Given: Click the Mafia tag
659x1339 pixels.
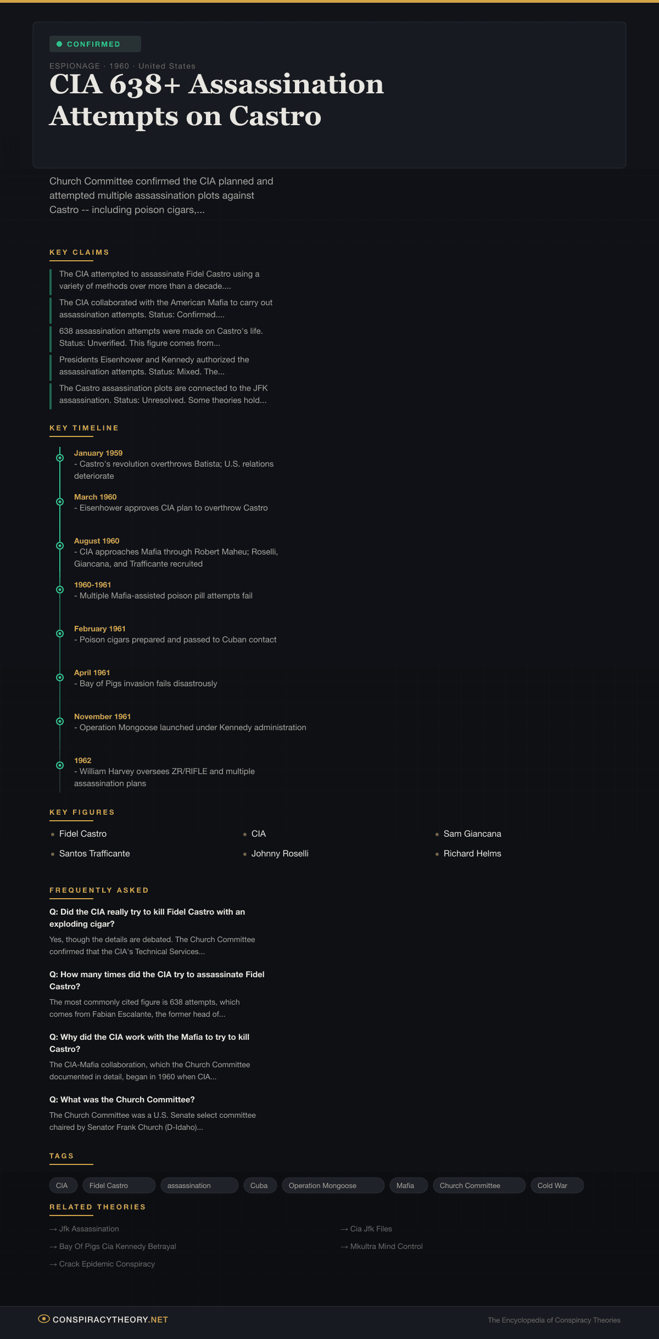Looking at the screenshot, I should coord(408,1185).
